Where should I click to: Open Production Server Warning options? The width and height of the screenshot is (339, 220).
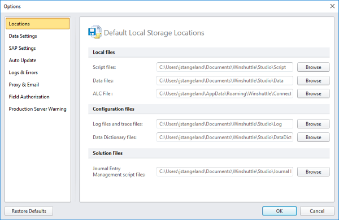click(x=37, y=109)
